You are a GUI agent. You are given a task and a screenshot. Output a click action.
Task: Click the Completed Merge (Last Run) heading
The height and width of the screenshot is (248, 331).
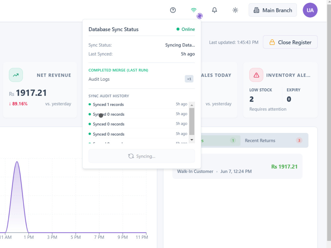coord(118,70)
